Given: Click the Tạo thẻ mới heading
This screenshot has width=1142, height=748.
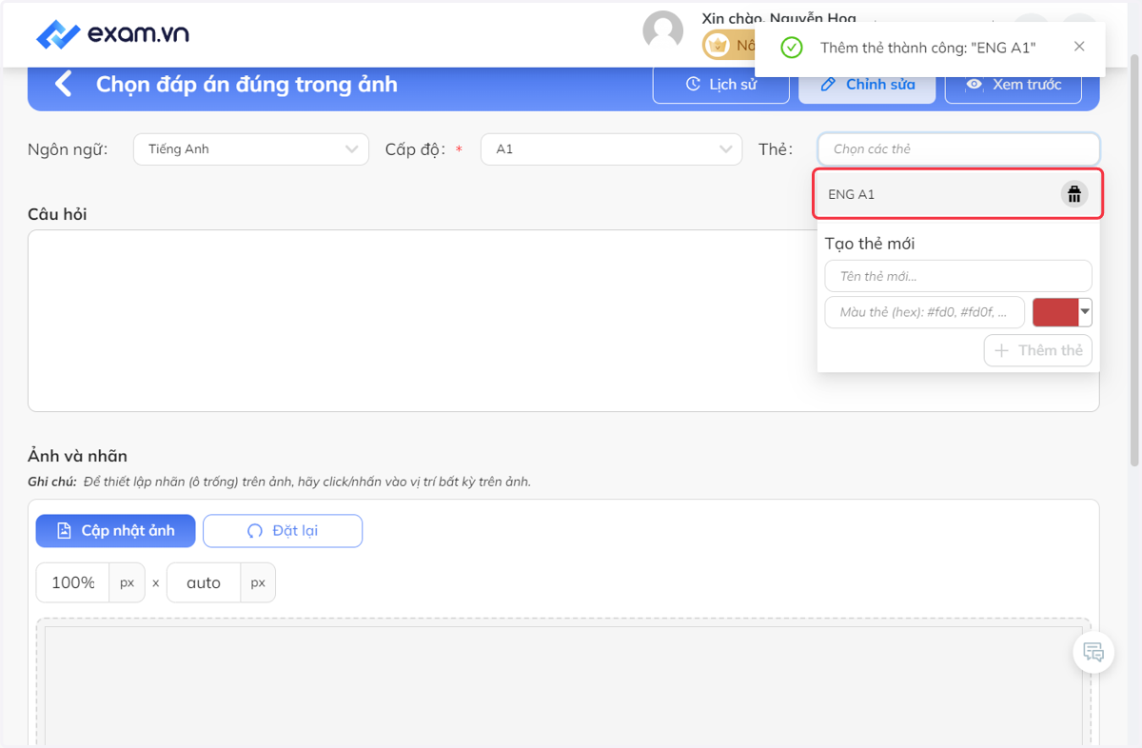Looking at the screenshot, I should 870,244.
